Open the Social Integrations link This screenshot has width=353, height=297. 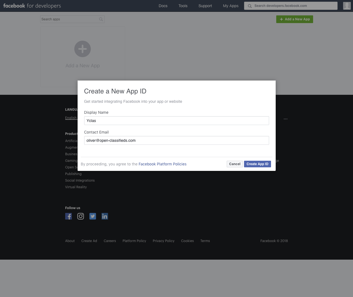(80, 181)
